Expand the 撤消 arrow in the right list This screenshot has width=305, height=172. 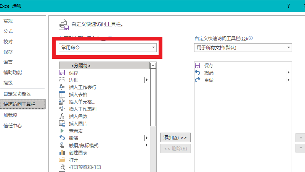click(x=288, y=73)
